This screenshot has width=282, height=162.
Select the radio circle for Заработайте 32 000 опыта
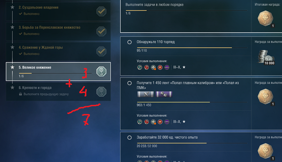coord(129,137)
